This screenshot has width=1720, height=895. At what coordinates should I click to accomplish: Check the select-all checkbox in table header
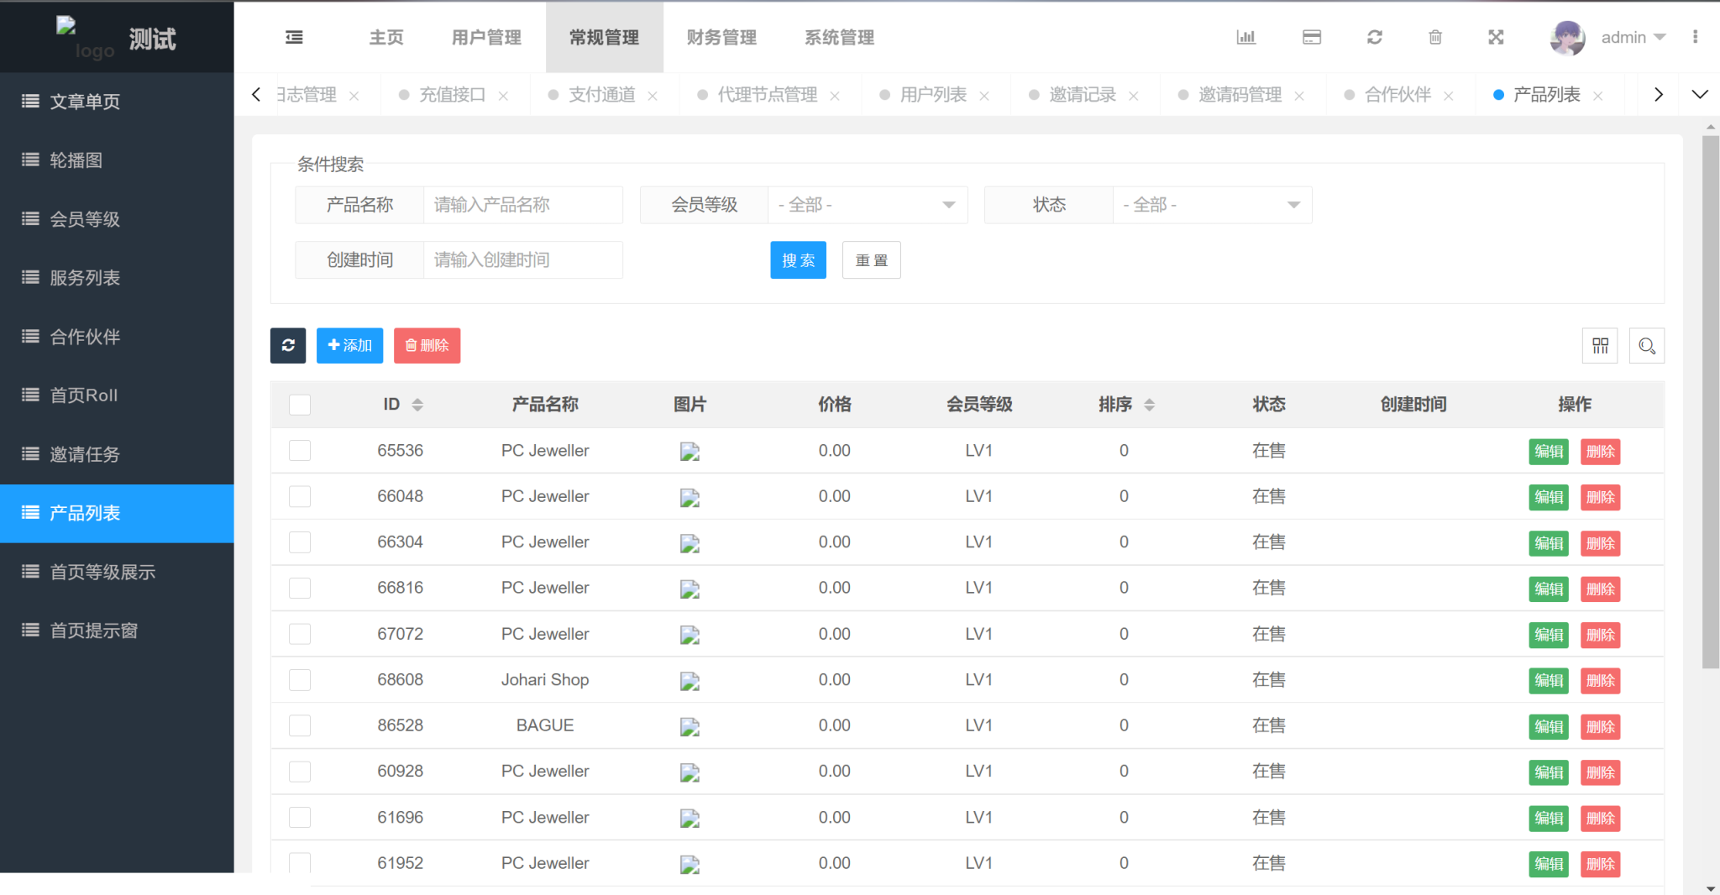pyautogui.click(x=300, y=405)
